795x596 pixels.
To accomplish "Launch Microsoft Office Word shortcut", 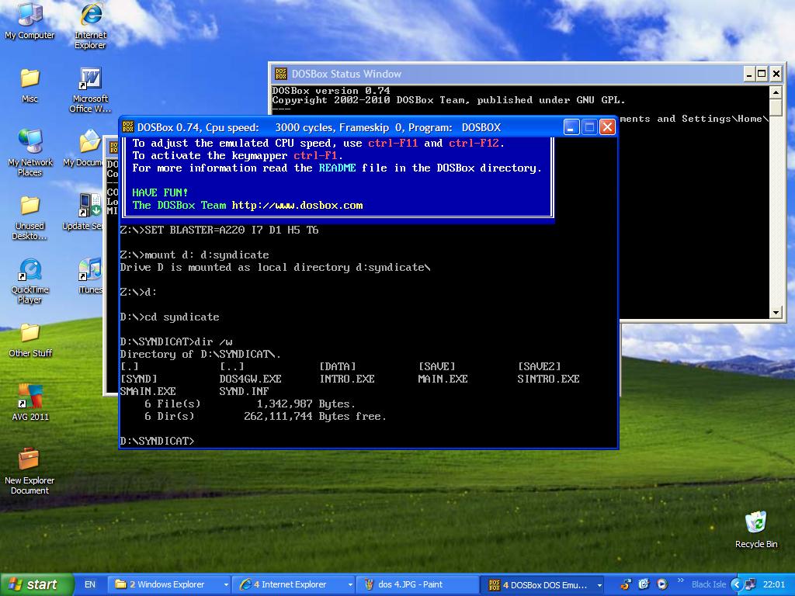I will (90, 90).
